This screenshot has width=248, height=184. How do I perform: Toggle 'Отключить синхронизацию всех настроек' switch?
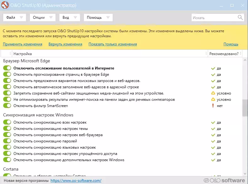[7, 122]
